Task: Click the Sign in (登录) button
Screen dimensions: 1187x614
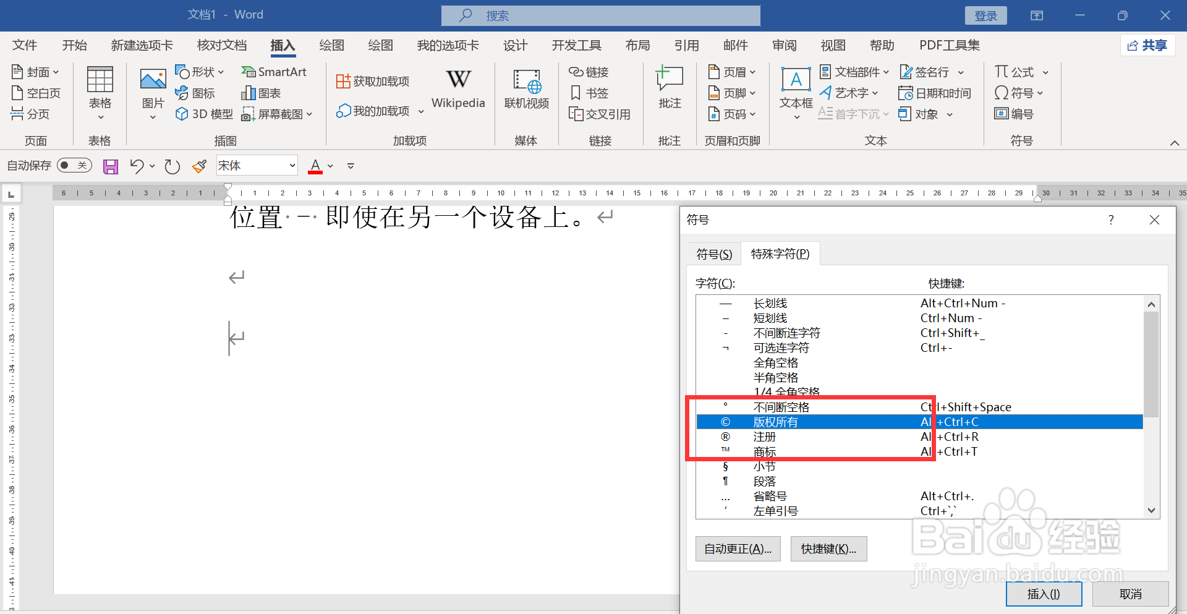Action: tap(985, 15)
